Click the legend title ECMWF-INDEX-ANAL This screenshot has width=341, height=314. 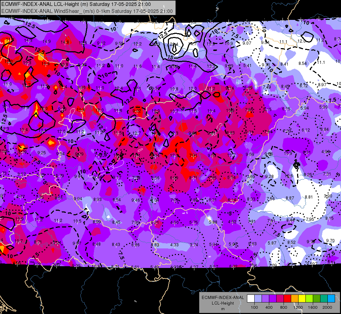click(223, 298)
